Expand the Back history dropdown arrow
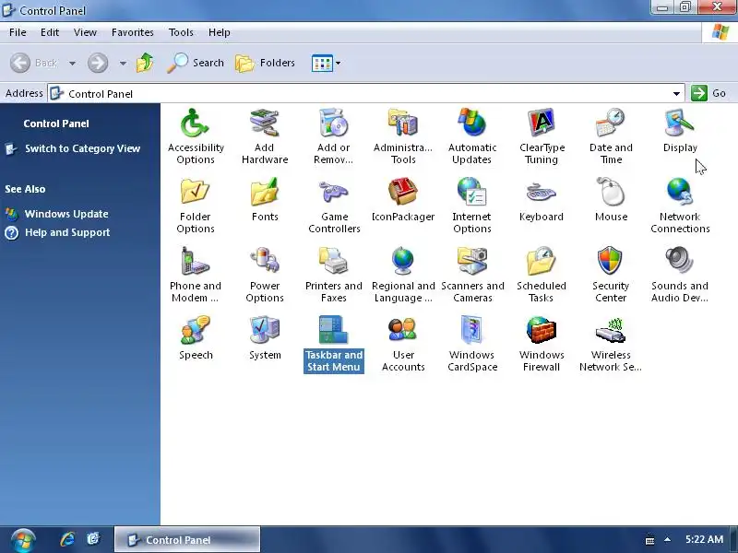Viewport: 738px width, 553px height. [73, 63]
